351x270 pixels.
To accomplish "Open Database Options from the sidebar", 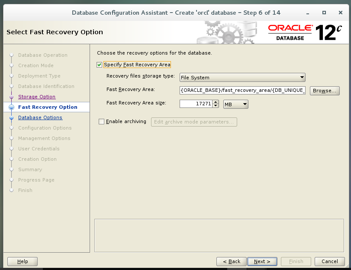I will pos(40,117).
